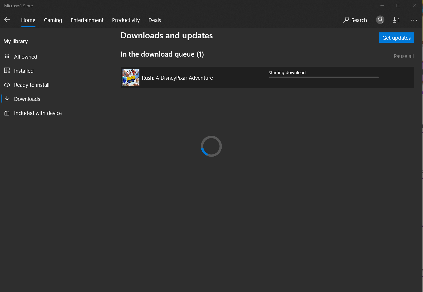Open the Productivity tab
This screenshot has width=423, height=292.
click(x=126, y=20)
